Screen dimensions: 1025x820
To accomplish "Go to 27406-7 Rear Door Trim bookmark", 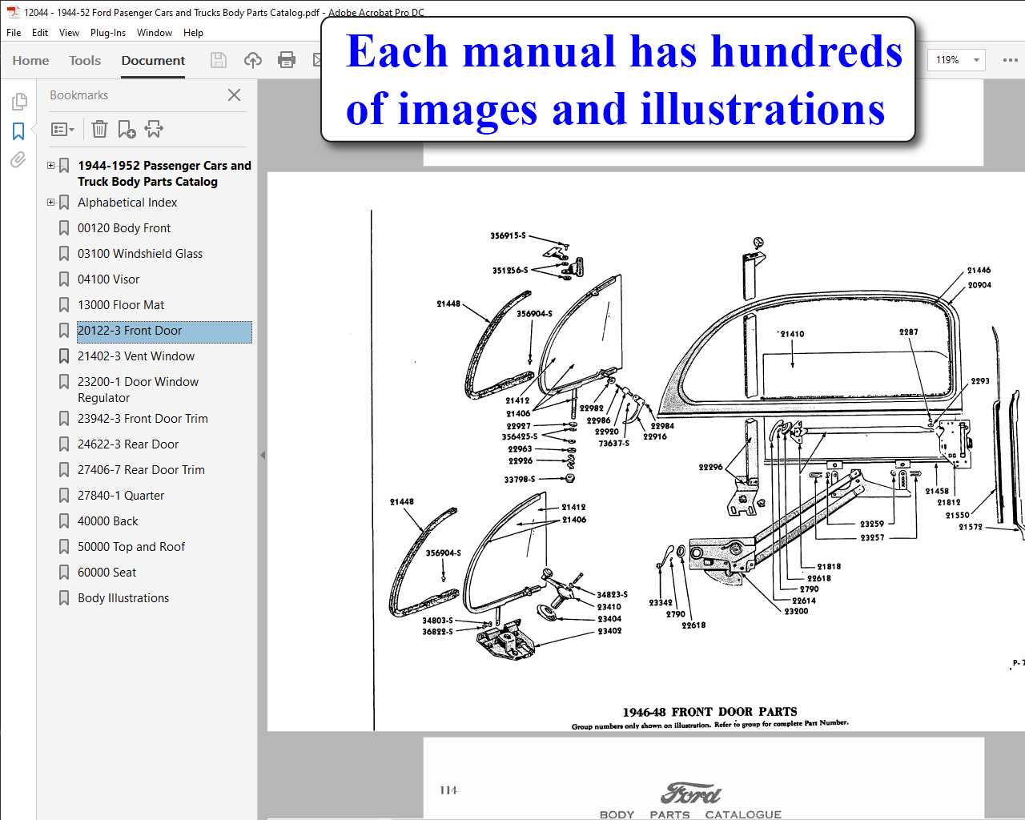I will pos(141,470).
